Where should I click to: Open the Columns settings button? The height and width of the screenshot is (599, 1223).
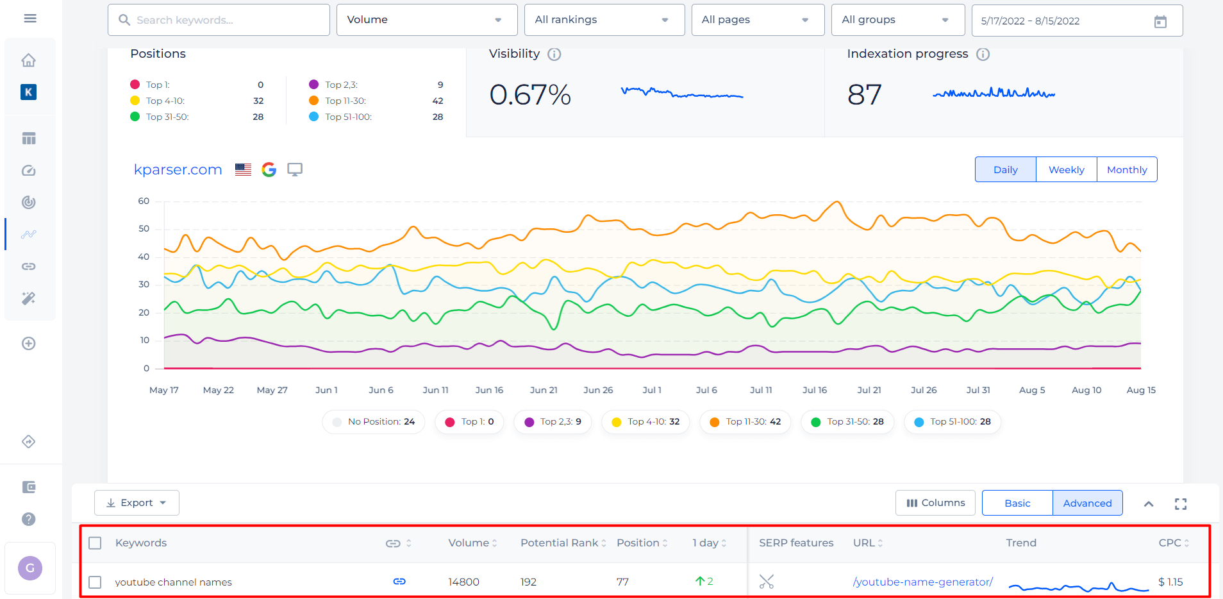pyautogui.click(x=935, y=503)
